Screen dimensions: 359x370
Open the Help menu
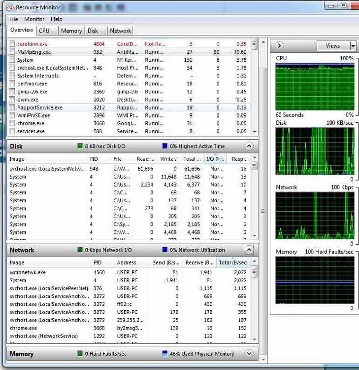(x=57, y=19)
